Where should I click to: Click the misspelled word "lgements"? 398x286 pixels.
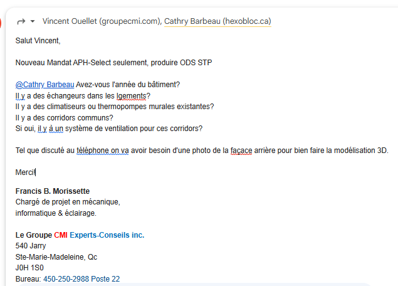[x=131, y=96]
